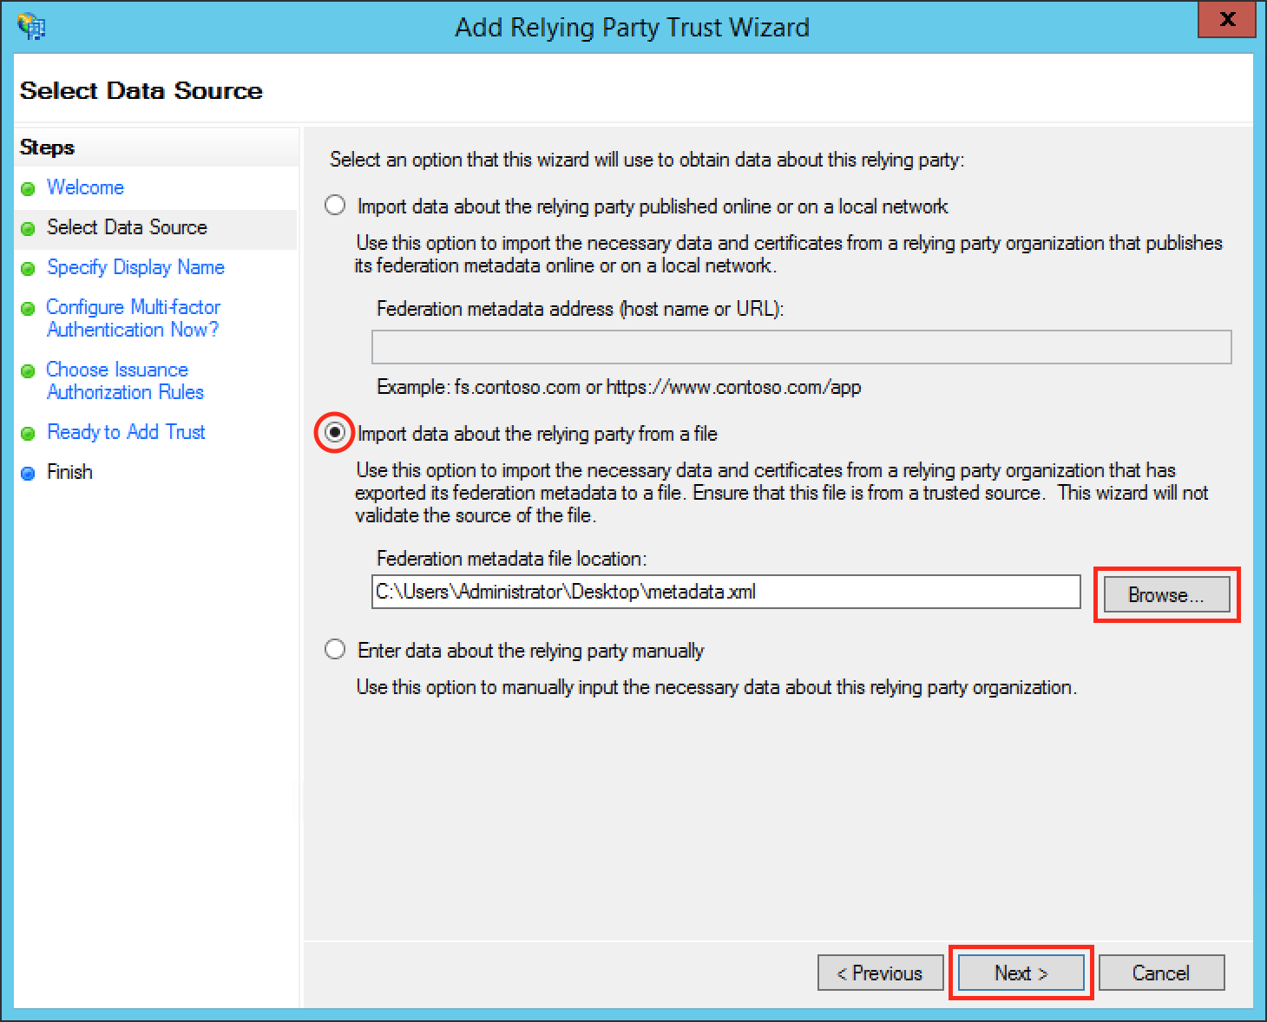Screen dimensions: 1267x1022
Task: Focus the Federation metadata file location field
Action: 725,592
